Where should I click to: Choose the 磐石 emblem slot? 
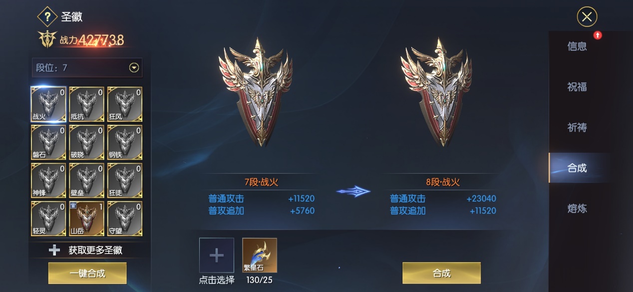click(48, 143)
